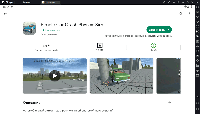Click the install APK sidebar icon
This screenshot has width=200, height=114.
click(197, 41)
